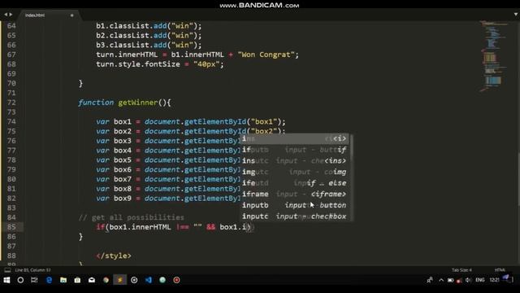
Task: Go to the previous tab arrow
Action: click(x=6, y=15)
